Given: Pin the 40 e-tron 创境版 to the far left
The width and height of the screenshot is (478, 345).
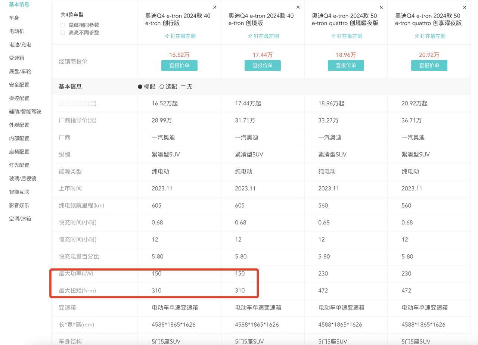Looking at the screenshot, I should click(x=263, y=36).
